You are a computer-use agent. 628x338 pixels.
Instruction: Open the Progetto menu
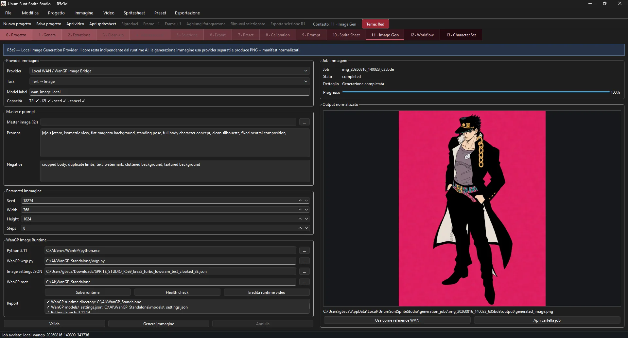pos(56,13)
